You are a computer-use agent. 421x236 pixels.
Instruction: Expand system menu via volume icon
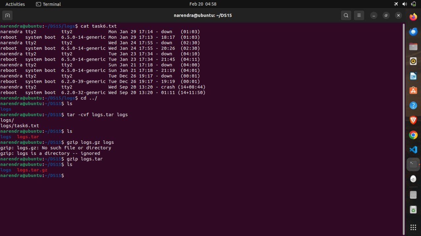[x=405, y=4]
